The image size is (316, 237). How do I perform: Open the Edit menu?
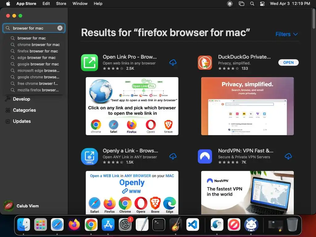point(46,4)
